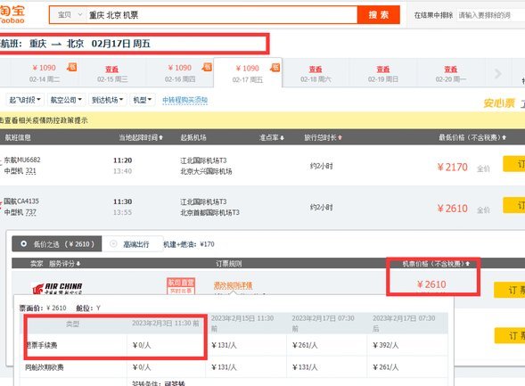Viewport: 525px width, 386px height.
Task: Book the ¥2610 国航CA4135 flight row
Action: [x=514, y=206]
